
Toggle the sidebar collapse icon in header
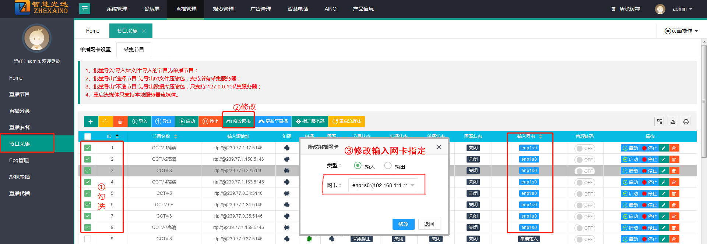(85, 9)
